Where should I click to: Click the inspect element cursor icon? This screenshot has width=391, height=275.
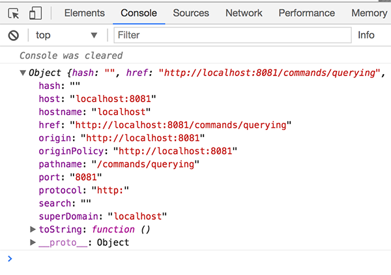[x=14, y=13]
